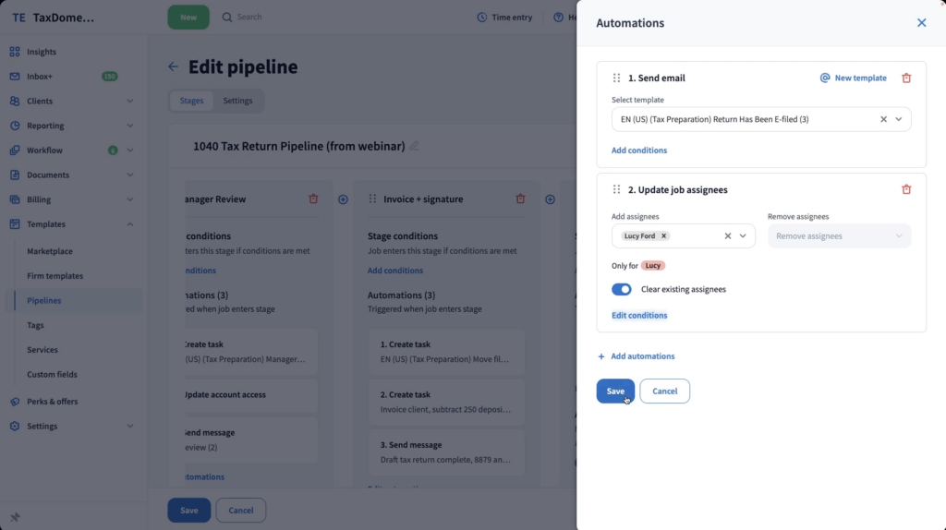This screenshot has width=946, height=530.
Task: Expand the Billing menu chevron
Action: [129, 199]
